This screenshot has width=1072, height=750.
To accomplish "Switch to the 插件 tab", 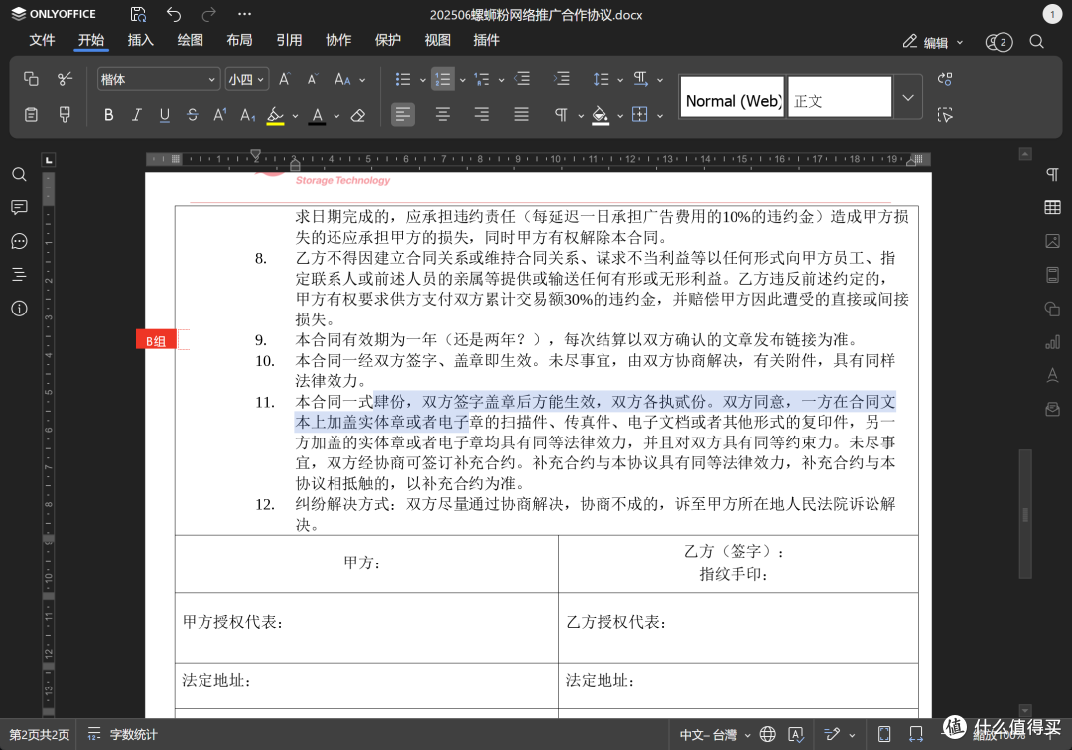I will pos(486,41).
